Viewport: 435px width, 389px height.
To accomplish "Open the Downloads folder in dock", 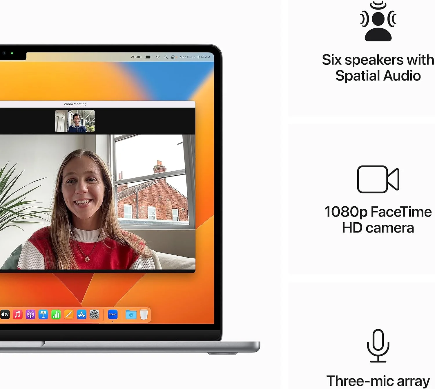I will tap(131, 315).
